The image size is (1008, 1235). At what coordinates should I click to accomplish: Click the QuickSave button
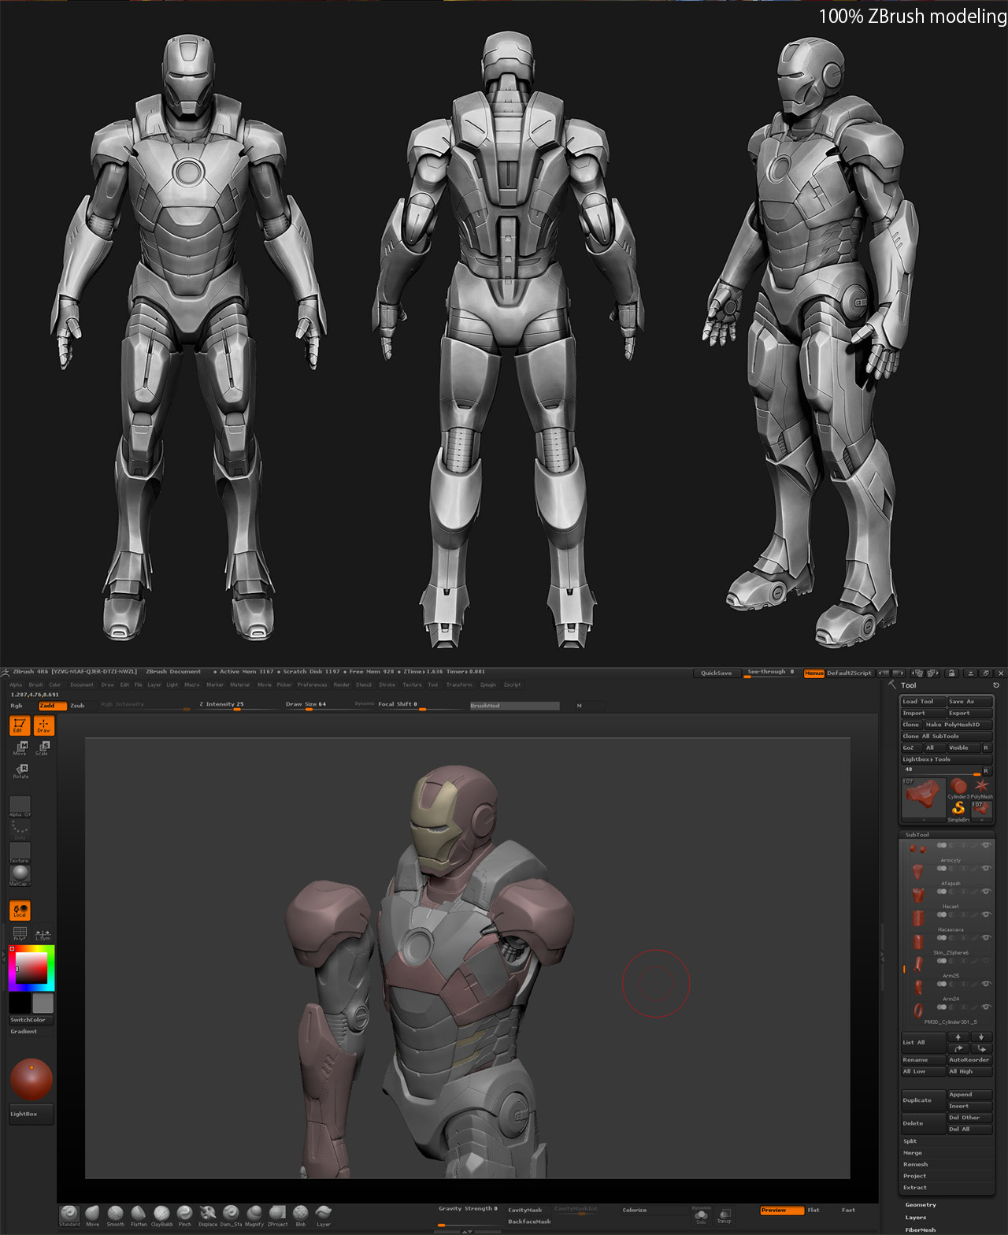(x=717, y=673)
